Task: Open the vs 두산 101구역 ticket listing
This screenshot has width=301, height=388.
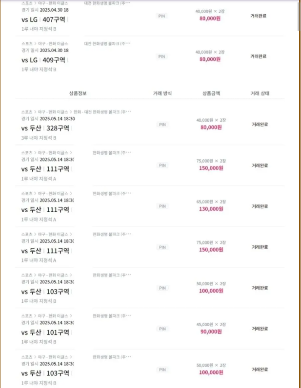Action: [45, 333]
